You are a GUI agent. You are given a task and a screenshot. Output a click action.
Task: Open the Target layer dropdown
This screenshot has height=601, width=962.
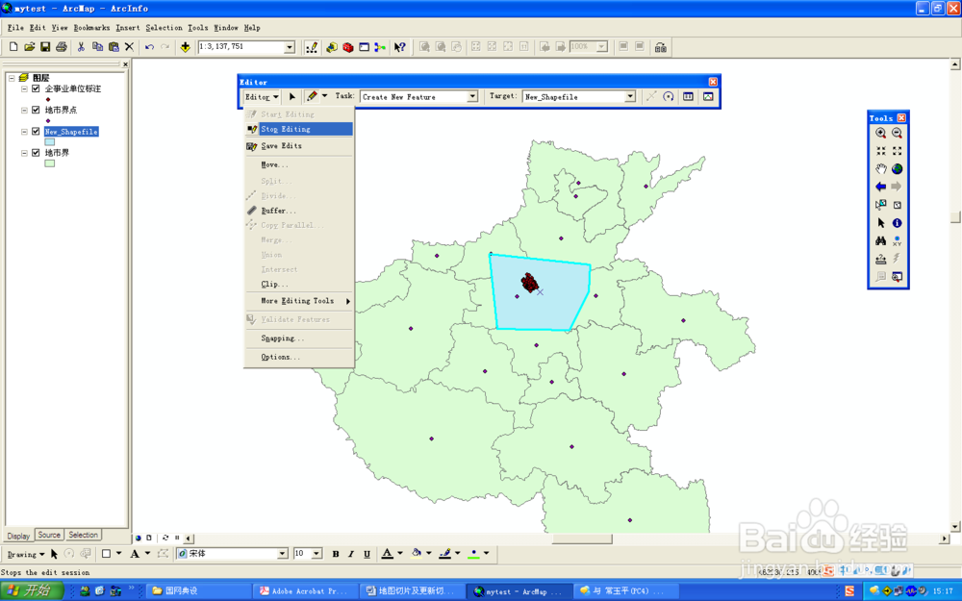630,96
